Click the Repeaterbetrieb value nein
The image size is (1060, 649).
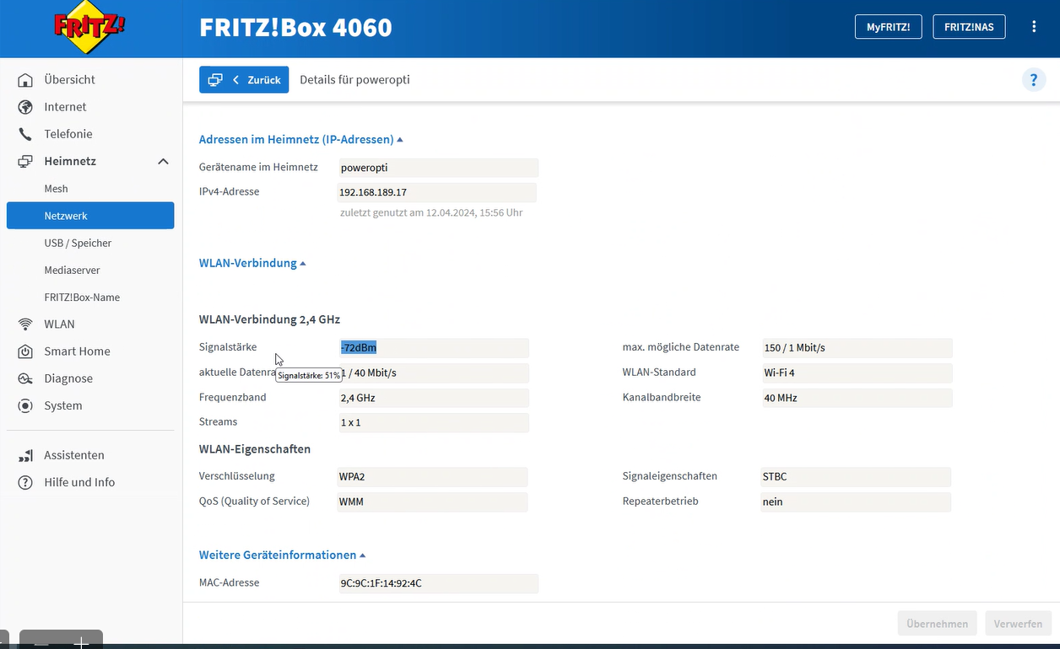coord(856,501)
